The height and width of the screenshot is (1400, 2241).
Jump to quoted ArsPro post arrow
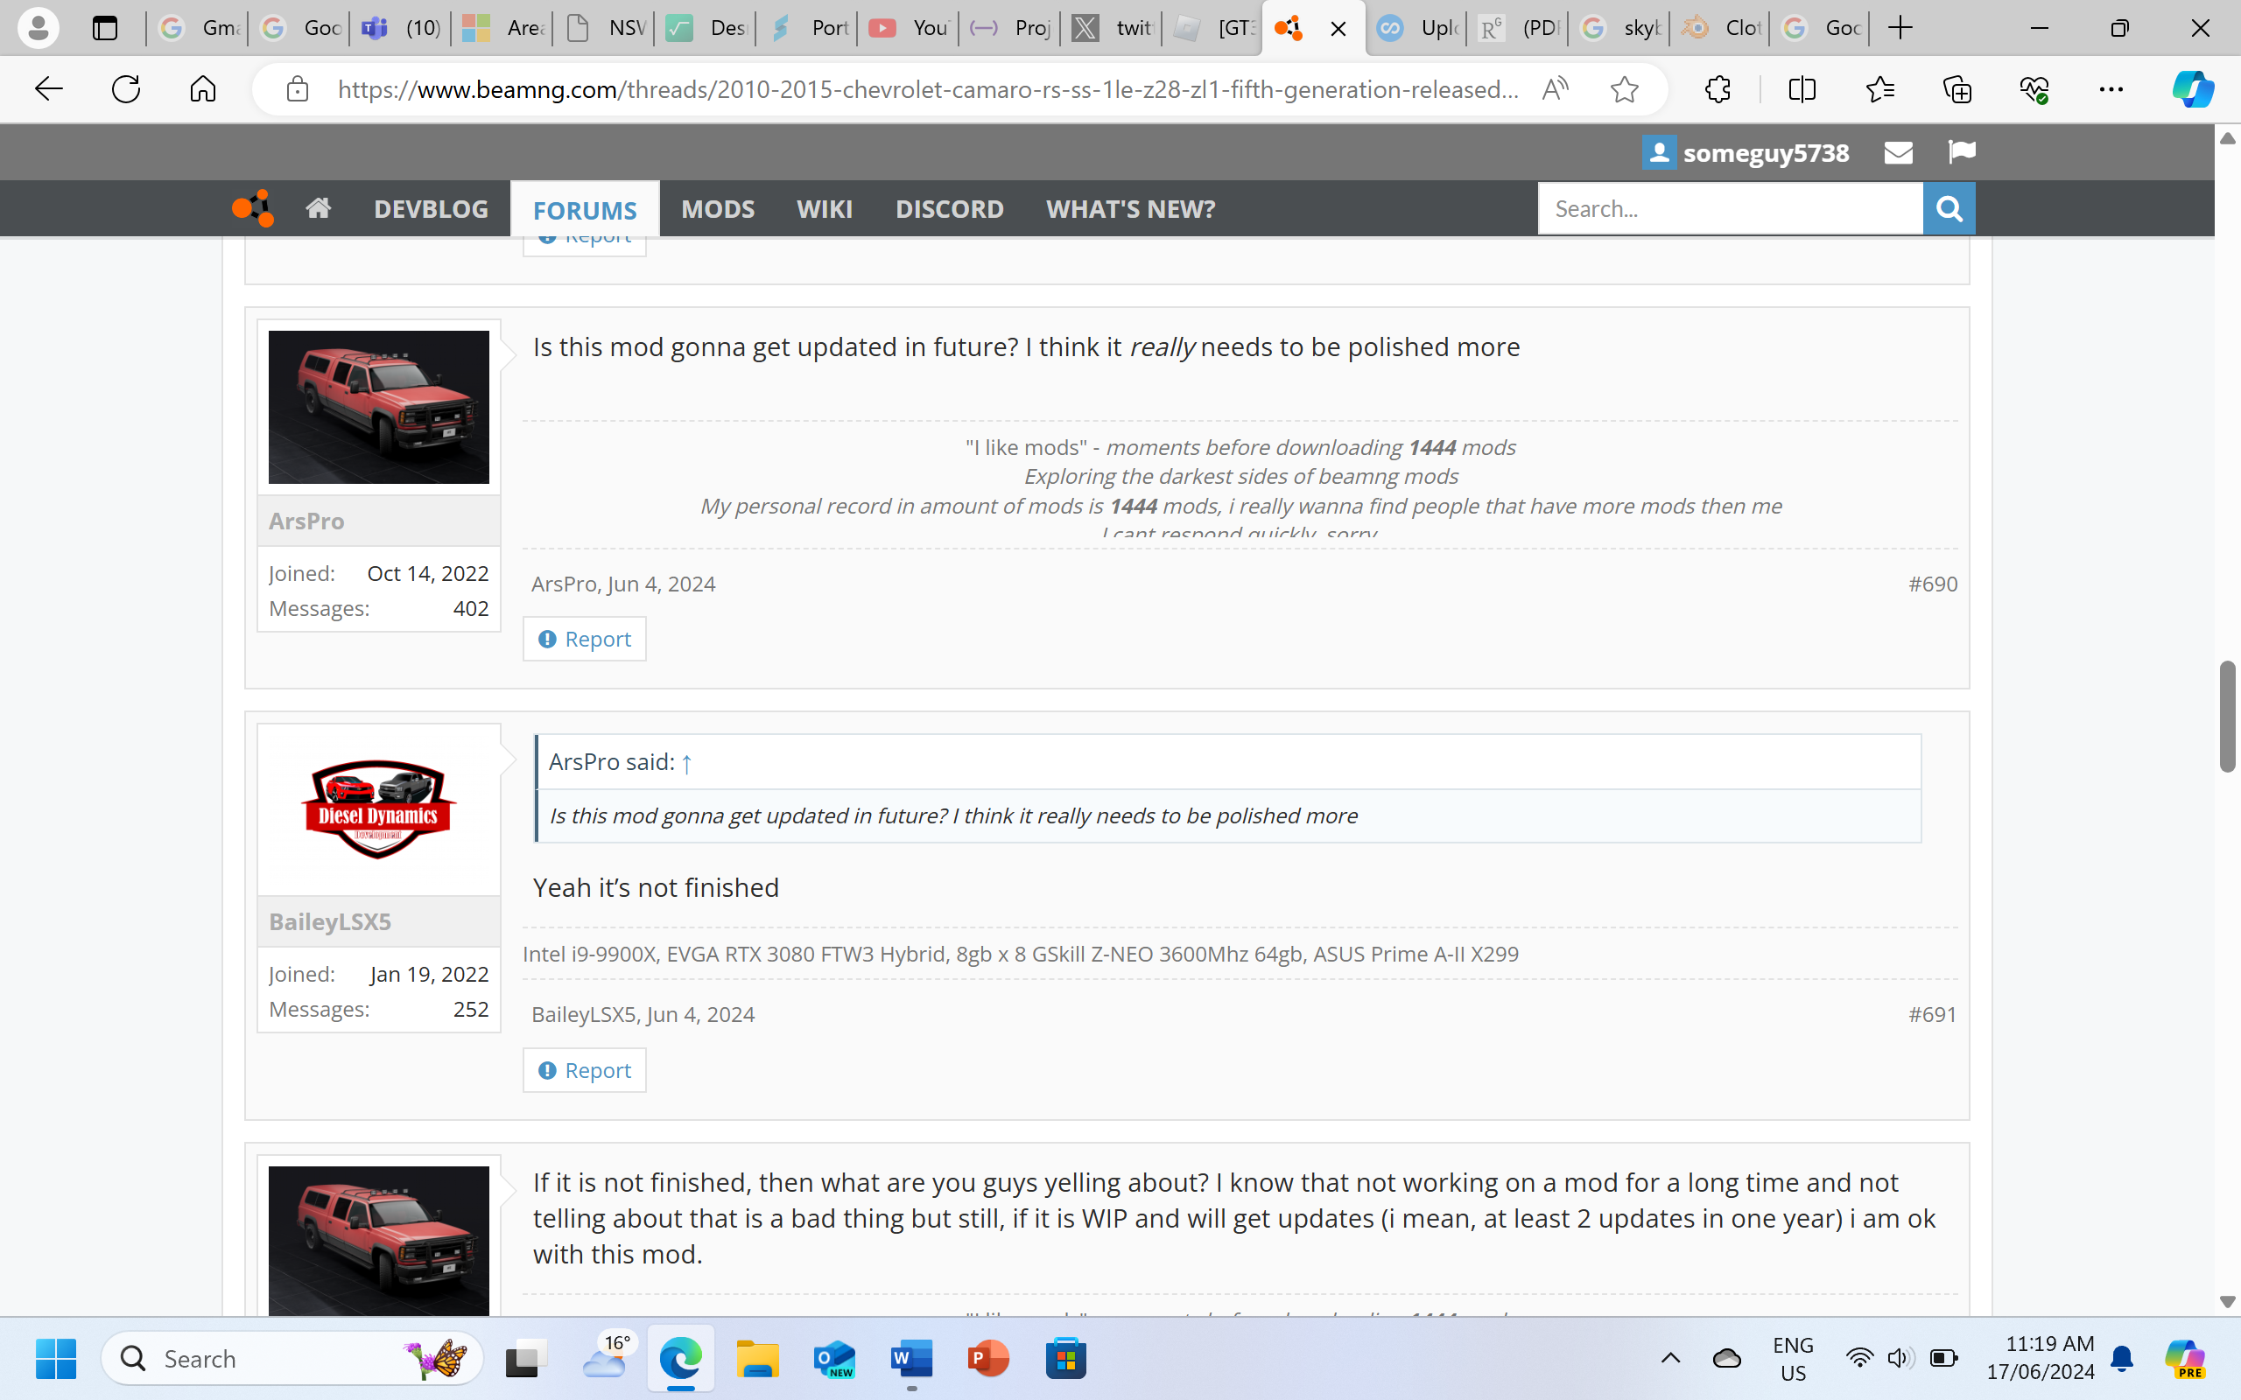pos(686,763)
